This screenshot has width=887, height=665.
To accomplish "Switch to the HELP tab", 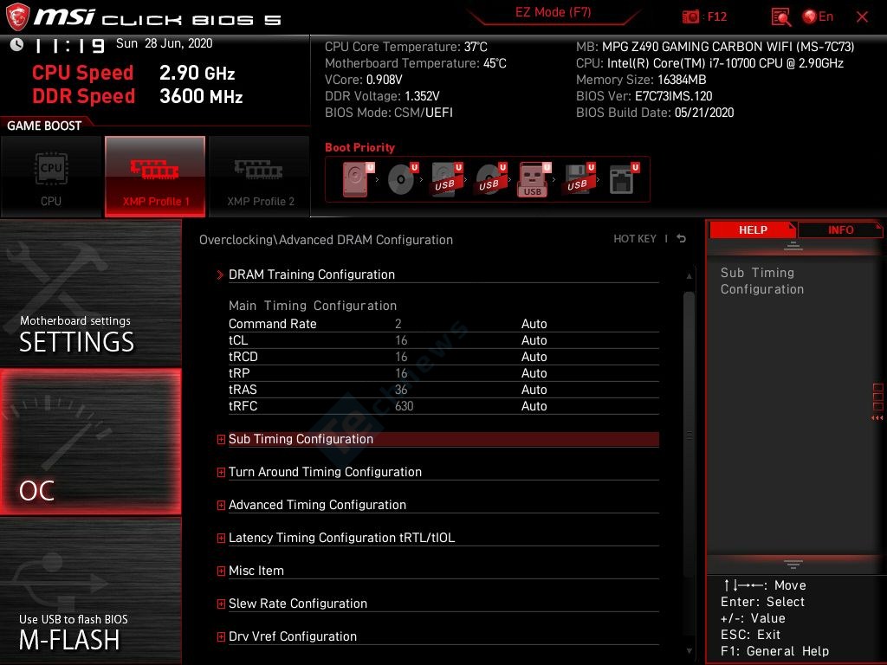I will coord(753,230).
